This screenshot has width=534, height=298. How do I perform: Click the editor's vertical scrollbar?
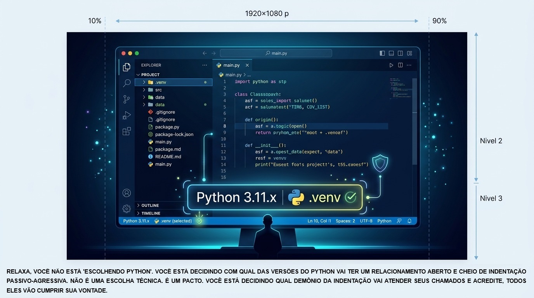tap(414, 122)
